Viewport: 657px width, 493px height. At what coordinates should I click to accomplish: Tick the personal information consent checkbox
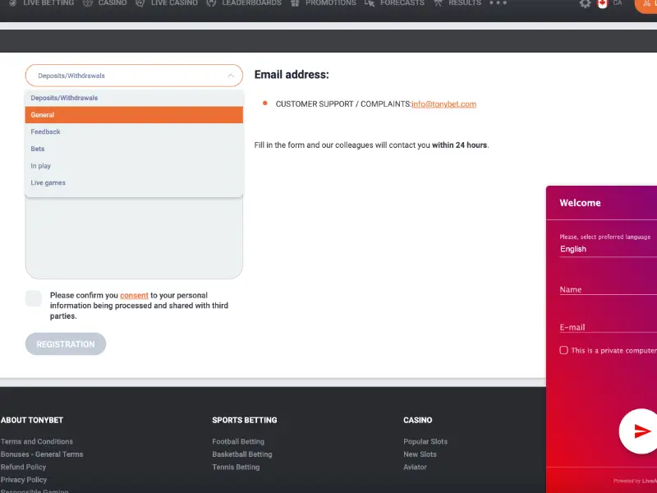(34, 298)
